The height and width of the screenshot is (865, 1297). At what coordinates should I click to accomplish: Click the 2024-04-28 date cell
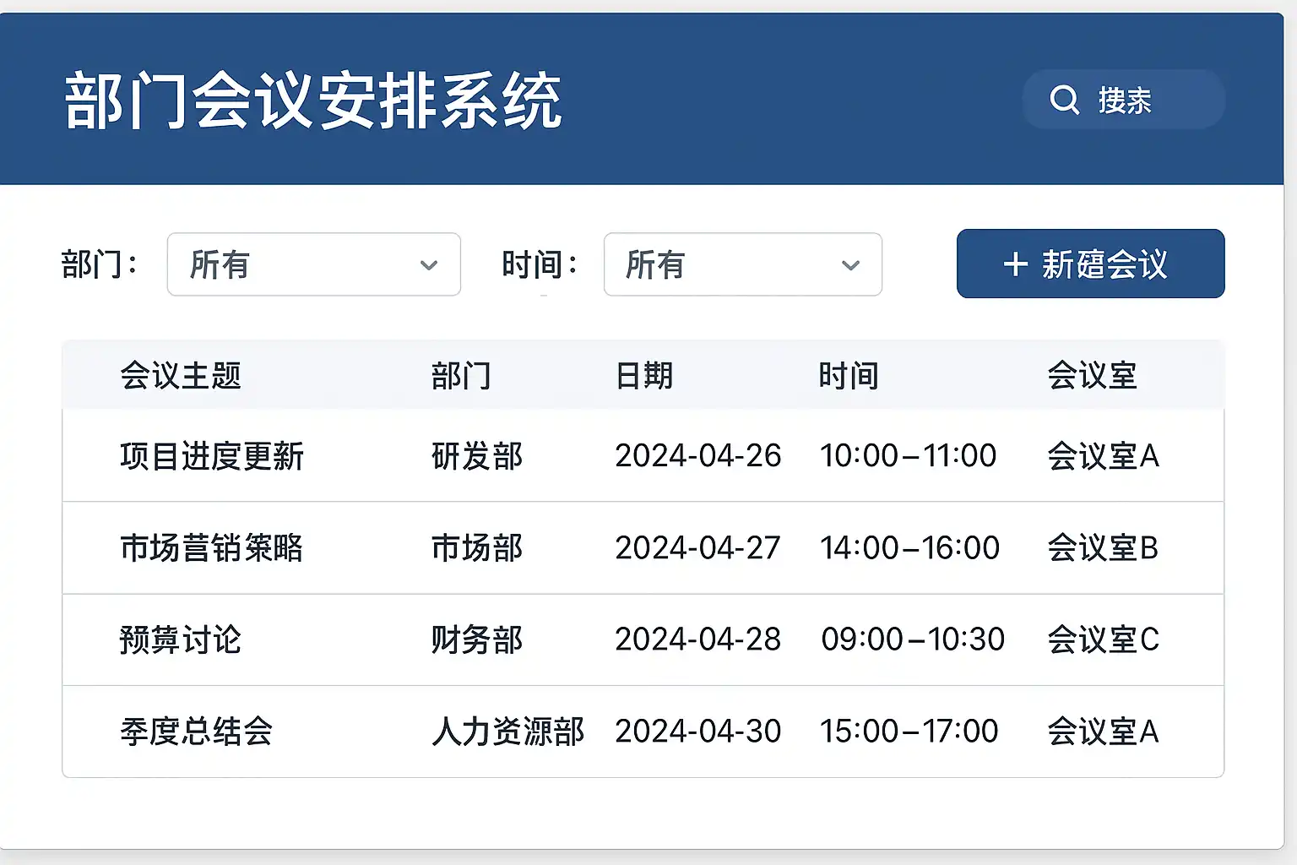[697, 639]
